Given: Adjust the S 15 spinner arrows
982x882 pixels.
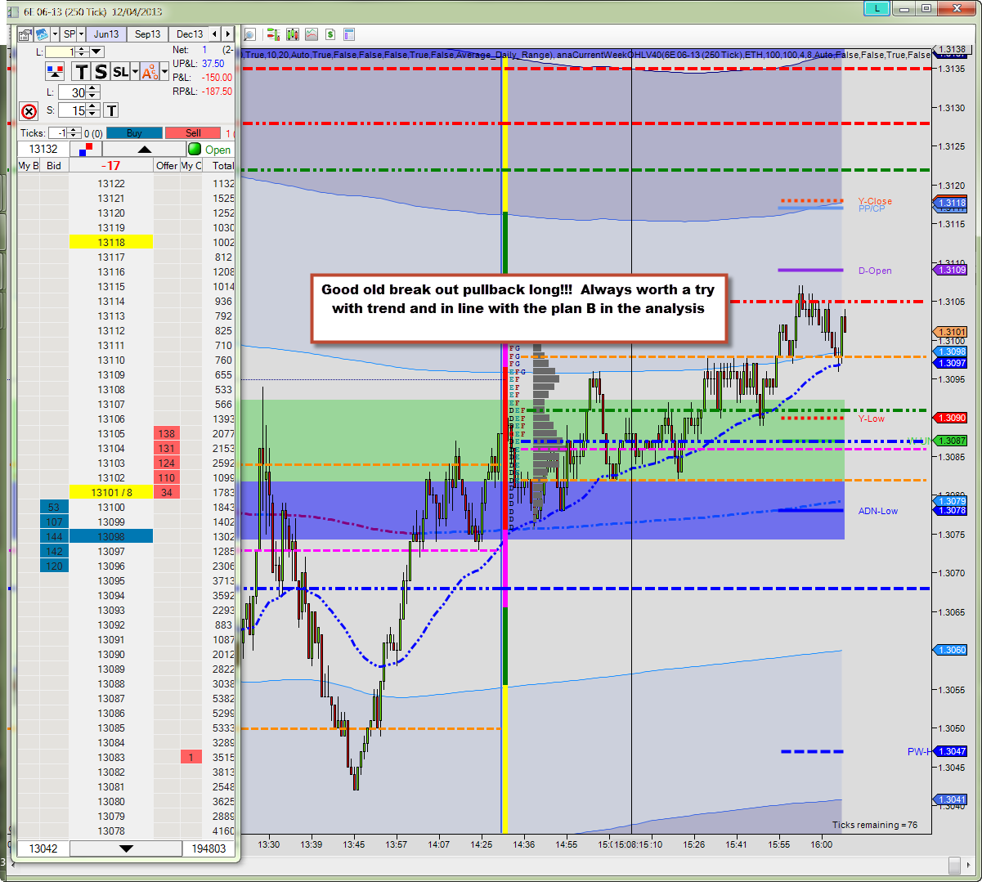Looking at the screenshot, I should (x=92, y=110).
